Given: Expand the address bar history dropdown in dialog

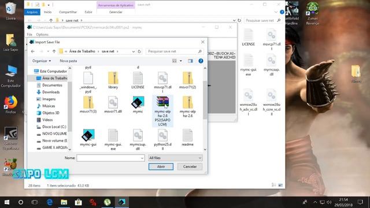Looking at the screenshot, I should 134,51.
